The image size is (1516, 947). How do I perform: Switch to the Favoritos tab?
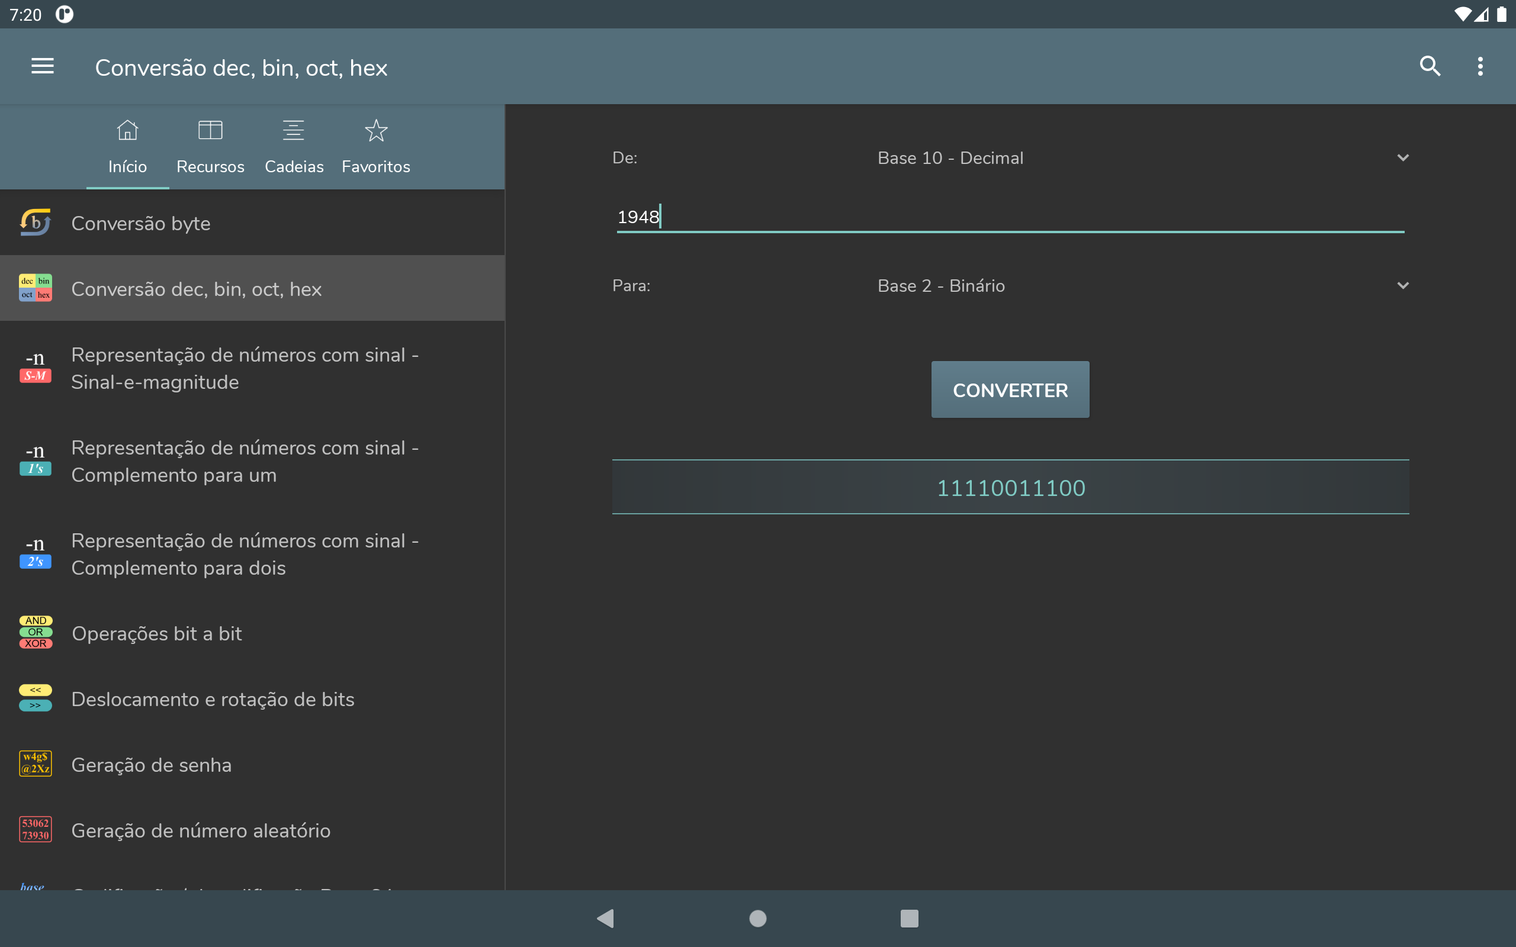[x=376, y=147]
